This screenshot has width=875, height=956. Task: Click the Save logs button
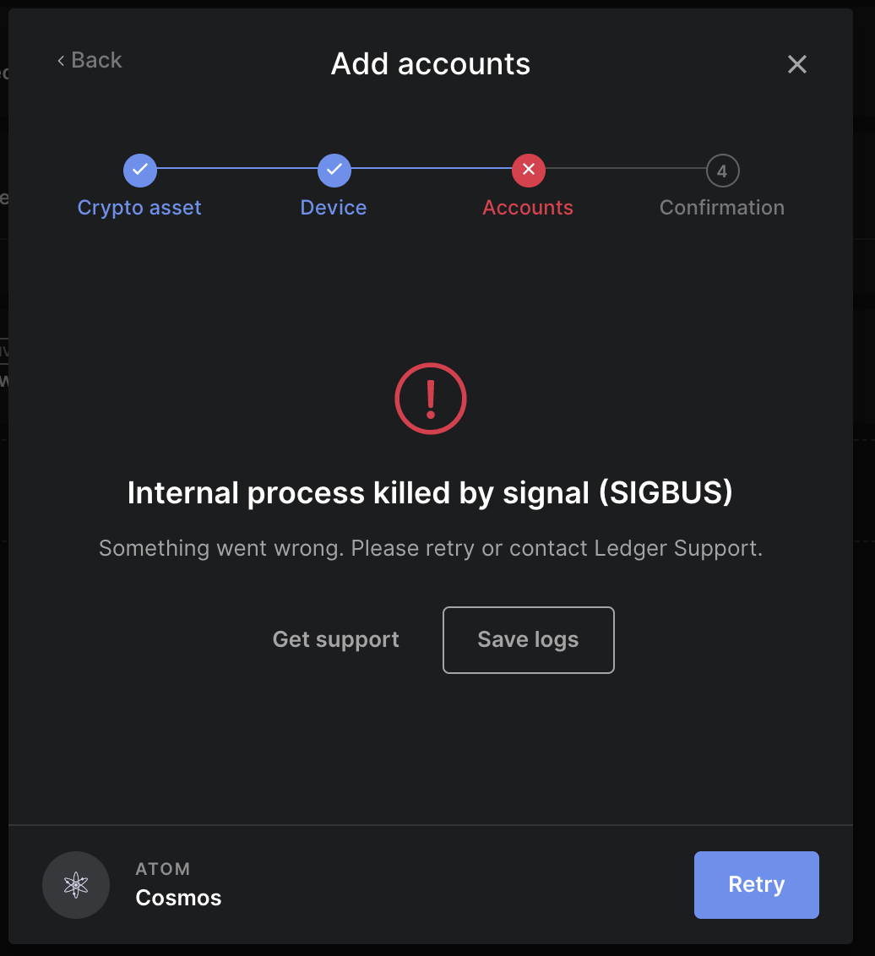point(528,639)
